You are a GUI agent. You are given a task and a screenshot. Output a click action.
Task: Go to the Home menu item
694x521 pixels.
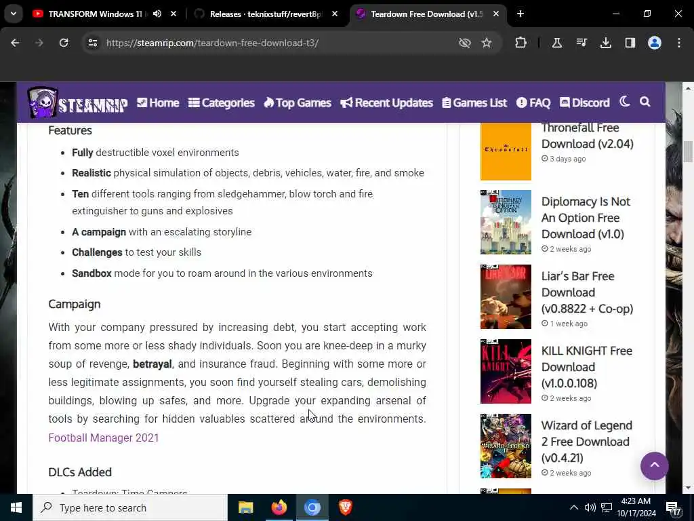[158, 103]
